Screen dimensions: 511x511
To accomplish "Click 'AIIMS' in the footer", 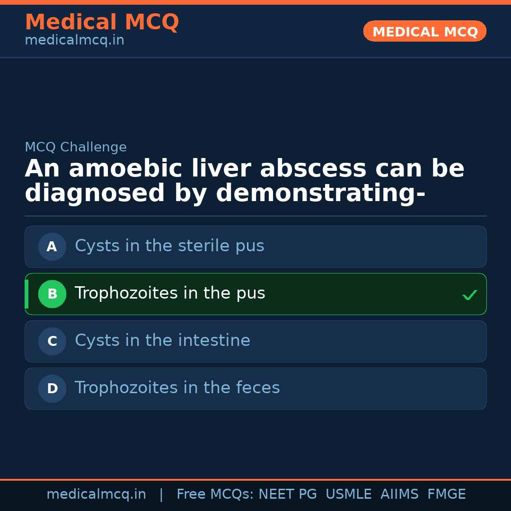I will (x=399, y=494).
